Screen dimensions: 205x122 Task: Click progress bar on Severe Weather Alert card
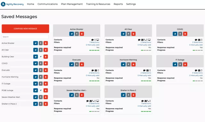click(x=94, y=111)
